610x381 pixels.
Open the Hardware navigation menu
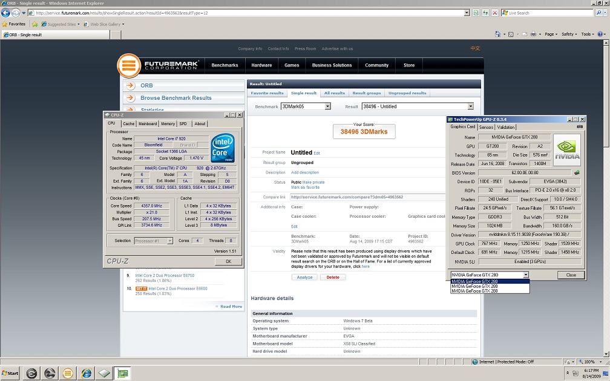coord(261,65)
